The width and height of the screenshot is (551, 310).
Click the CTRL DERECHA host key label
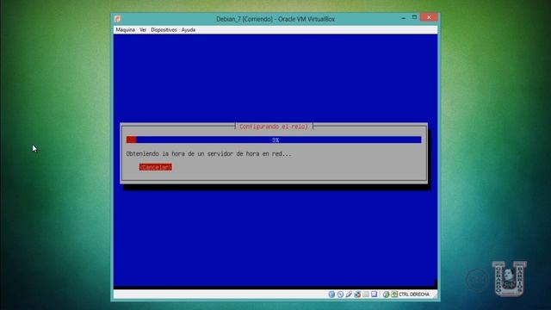point(414,294)
